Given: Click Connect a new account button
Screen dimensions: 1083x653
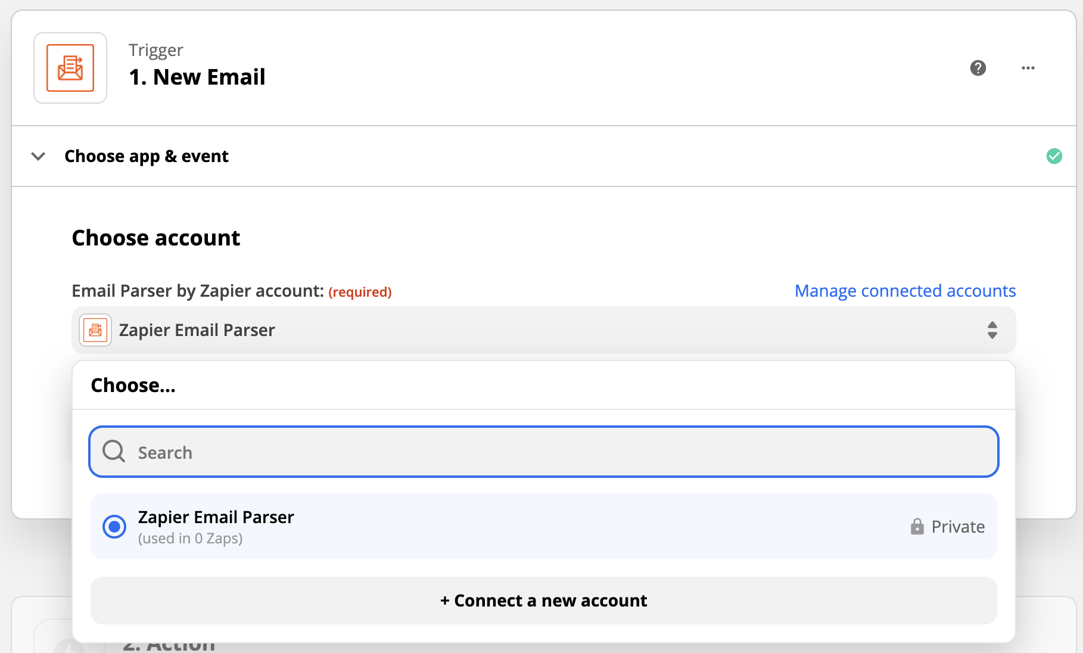Looking at the screenshot, I should click(543, 601).
